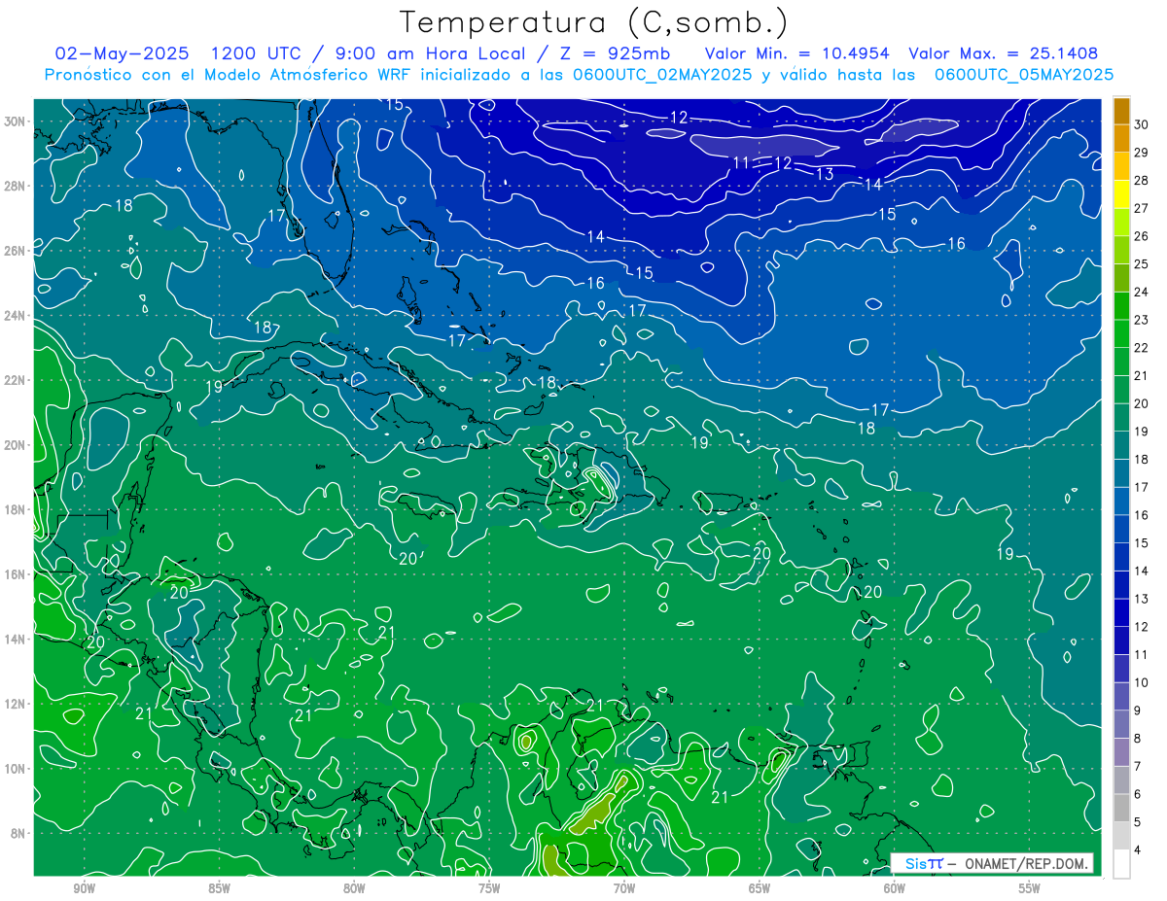The width and height of the screenshot is (1167, 901).
Task: Click the colorbar scale number '27'
Action: [1142, 209]
